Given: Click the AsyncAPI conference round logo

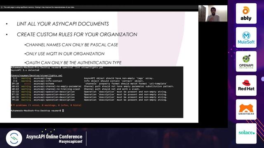Looking at the screenshot, I should [x=14, y=138].
